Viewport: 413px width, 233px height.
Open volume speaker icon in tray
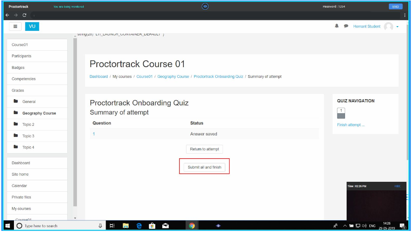[x=364, y=226]
